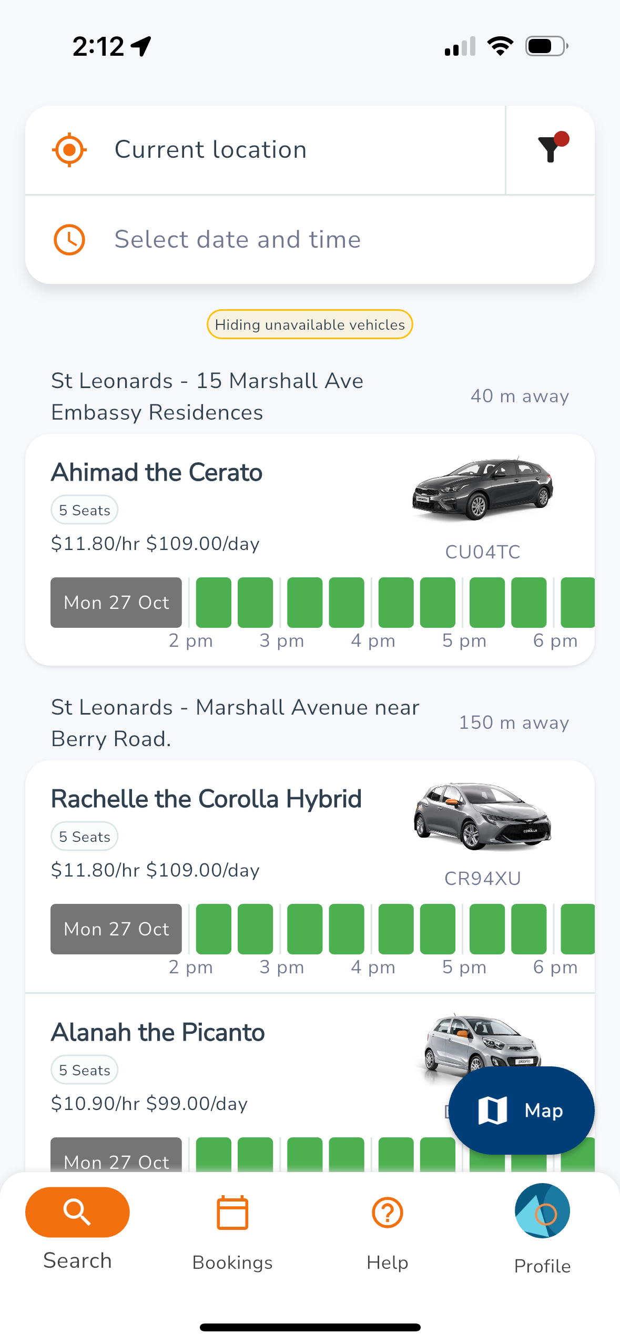Viewport: 620px width, 1344px height.
Task: Select the Search tab icon
Action: pos(77,1212)
